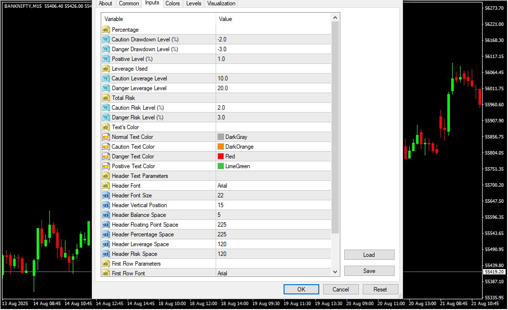Click the icon next to Leverage Used

coord(106,69)
